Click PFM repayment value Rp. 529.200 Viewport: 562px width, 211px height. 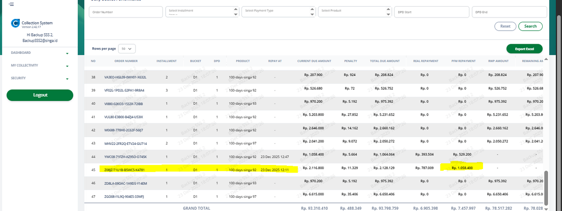[463, 155]
